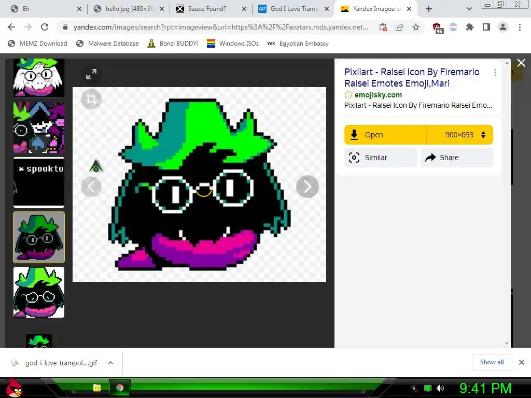Click the share page icon in address bar
This screenshot has width=531, height=398.
pos(399,27)
